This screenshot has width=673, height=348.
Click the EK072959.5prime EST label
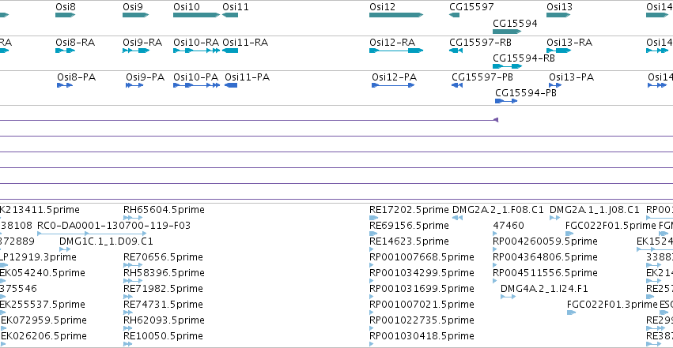tap(43, 320)
